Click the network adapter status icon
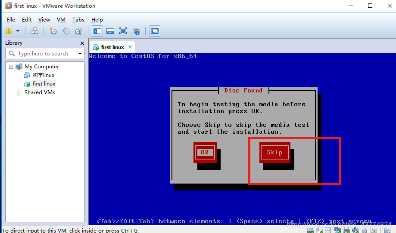The image size is (396, 233). click(x=337, y=230)
